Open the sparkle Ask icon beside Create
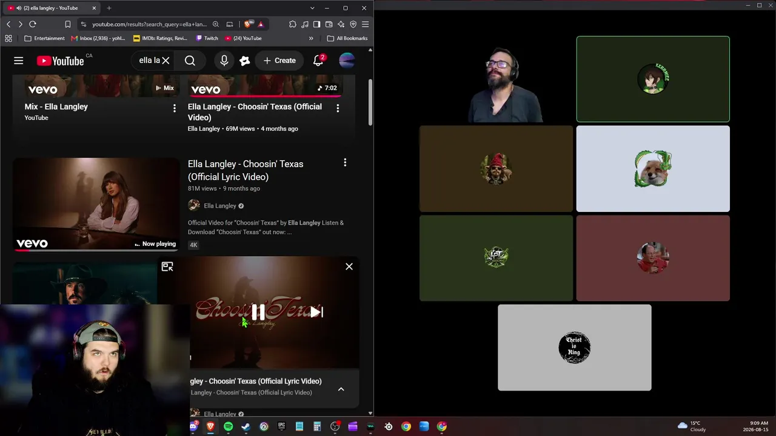Viewport: 776px width, 436px height. click(245, 61)
